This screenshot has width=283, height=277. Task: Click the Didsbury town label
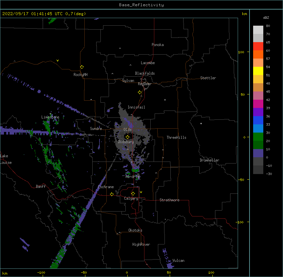pyautogui.click(x=126, y=142)
